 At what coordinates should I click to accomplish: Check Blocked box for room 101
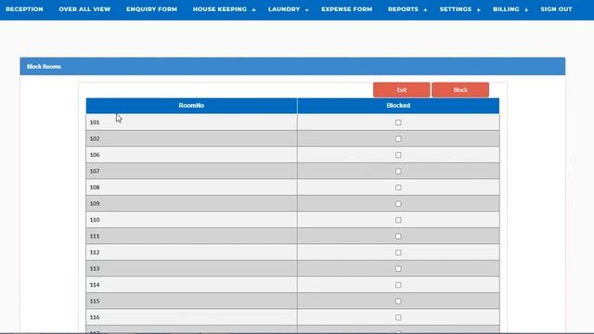coord(398,122)
